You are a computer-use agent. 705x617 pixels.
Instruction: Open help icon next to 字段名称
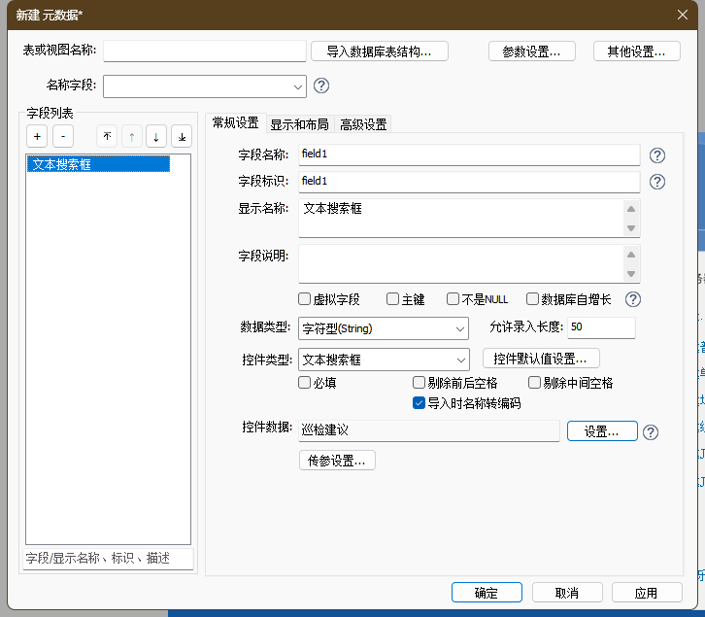coord(656,155)
